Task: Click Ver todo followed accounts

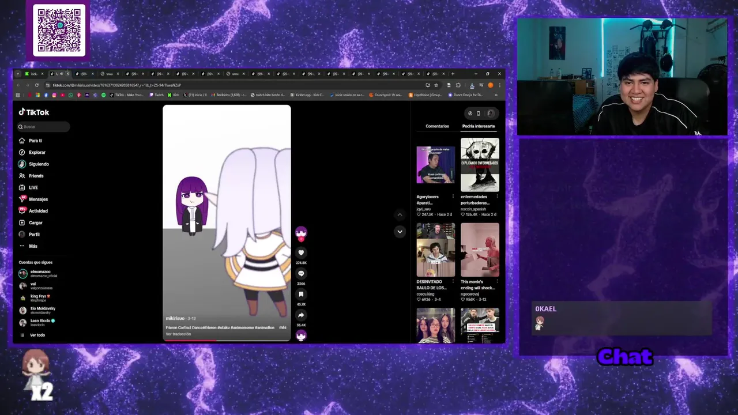Action: tap(32, 335)
